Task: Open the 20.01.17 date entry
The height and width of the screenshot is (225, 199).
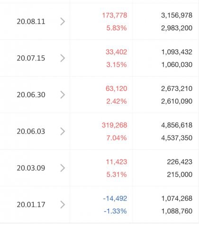Action: [x=31, y=205]
